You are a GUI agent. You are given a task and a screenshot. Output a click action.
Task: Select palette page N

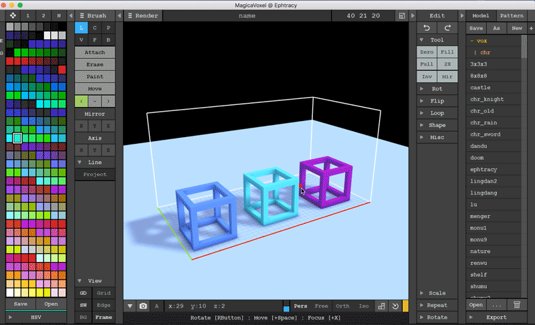point(59,15)
